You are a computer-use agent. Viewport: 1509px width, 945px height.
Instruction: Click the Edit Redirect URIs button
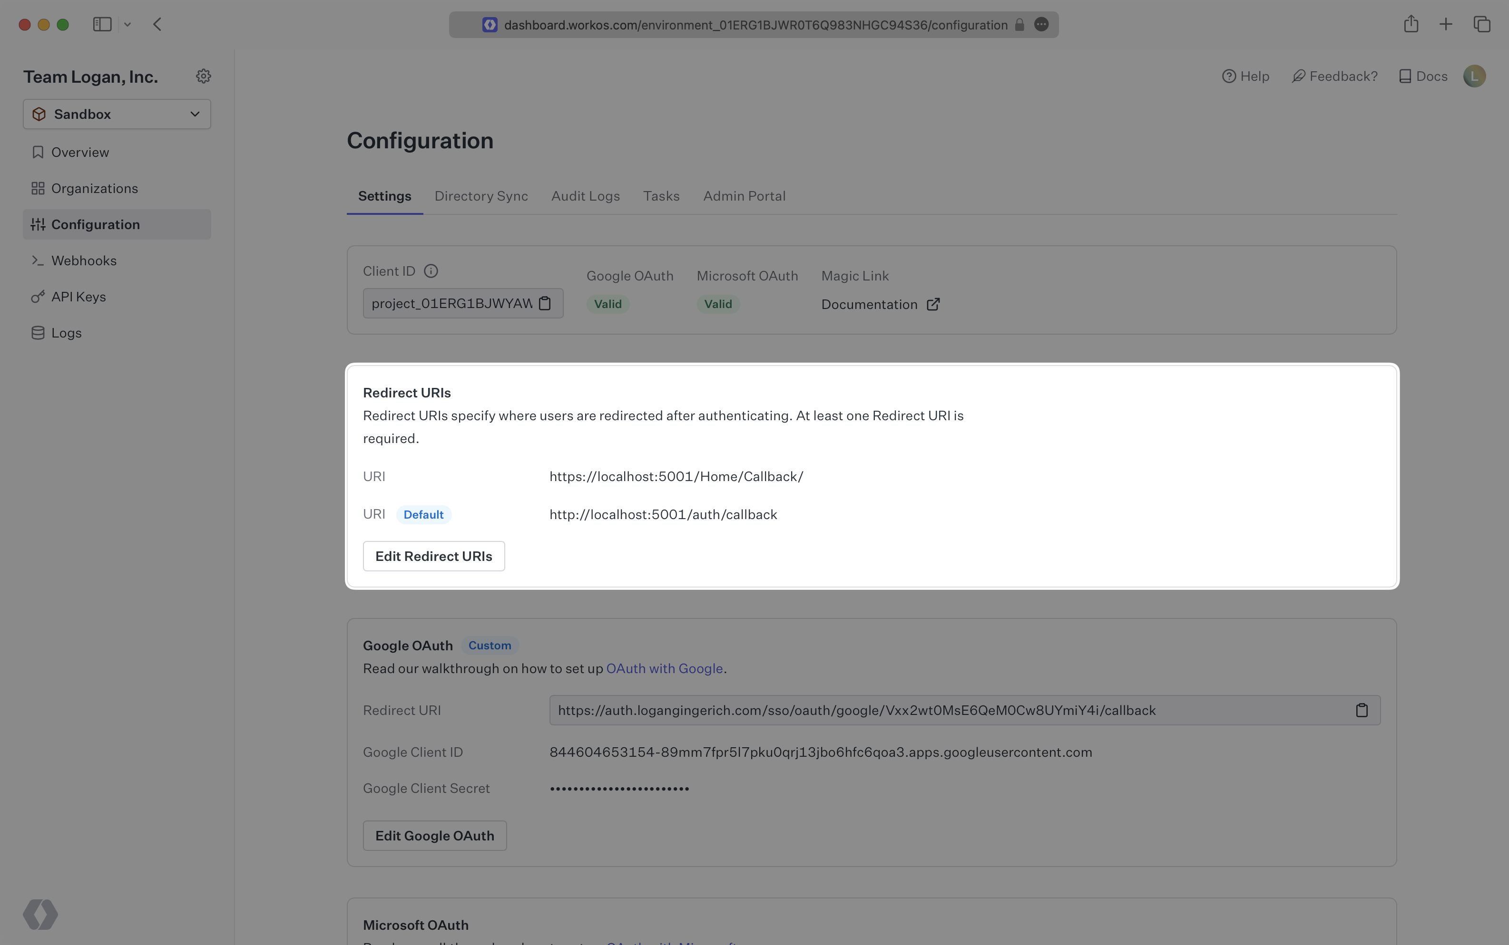433,556
